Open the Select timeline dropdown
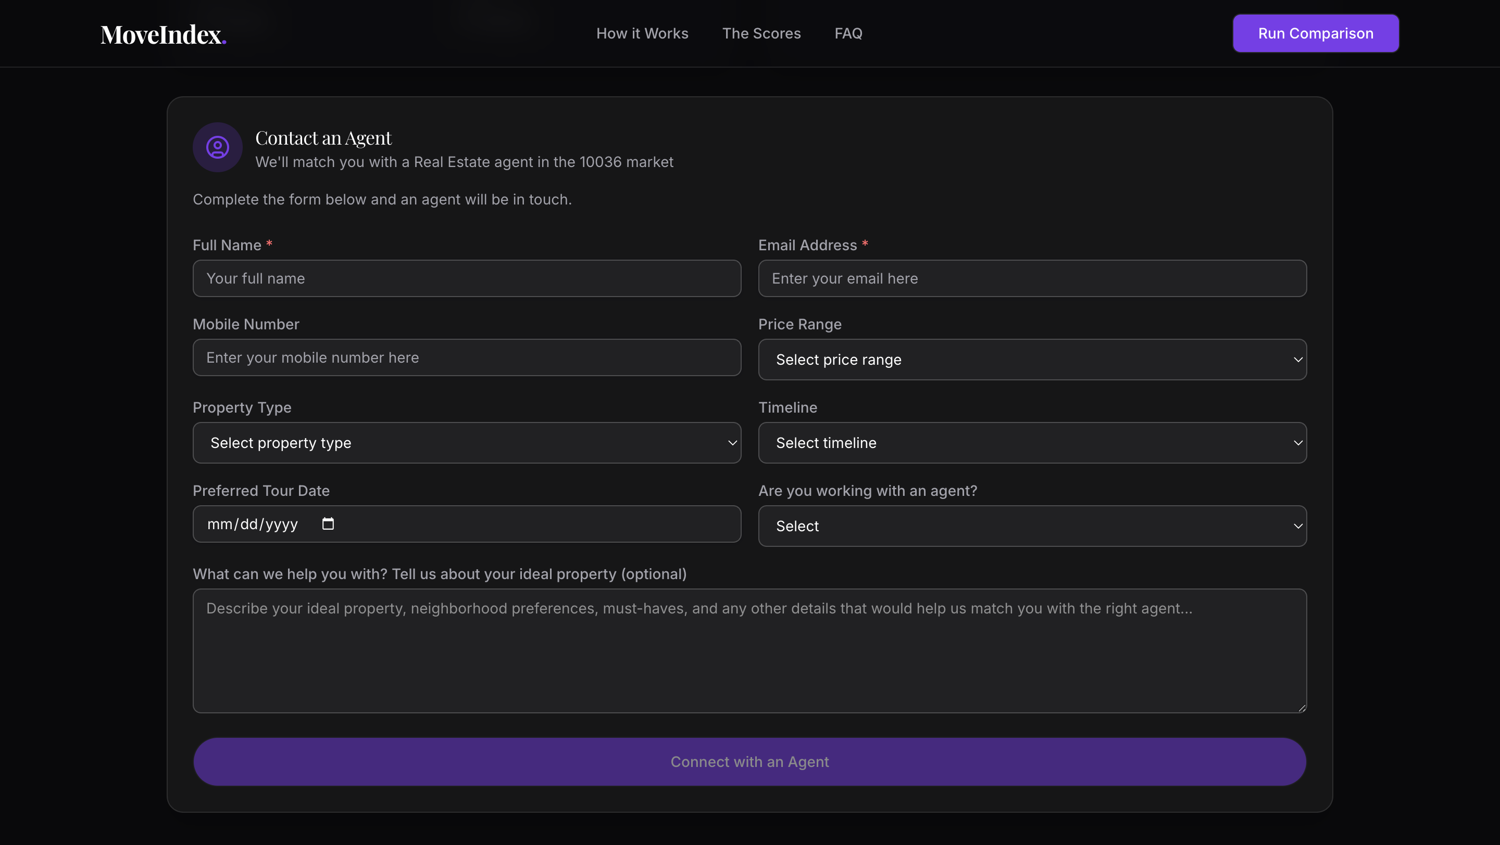The image size is (1500, 845). [1031, 443]
